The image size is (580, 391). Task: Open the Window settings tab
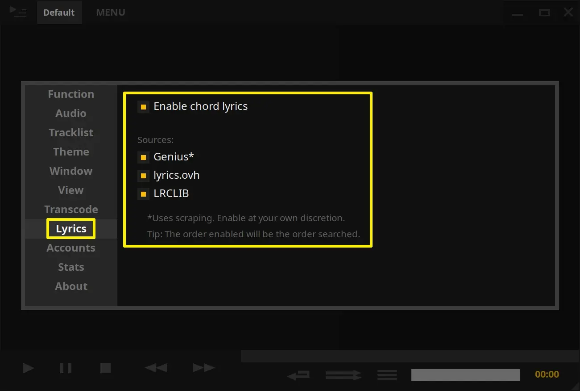[71, 171]
